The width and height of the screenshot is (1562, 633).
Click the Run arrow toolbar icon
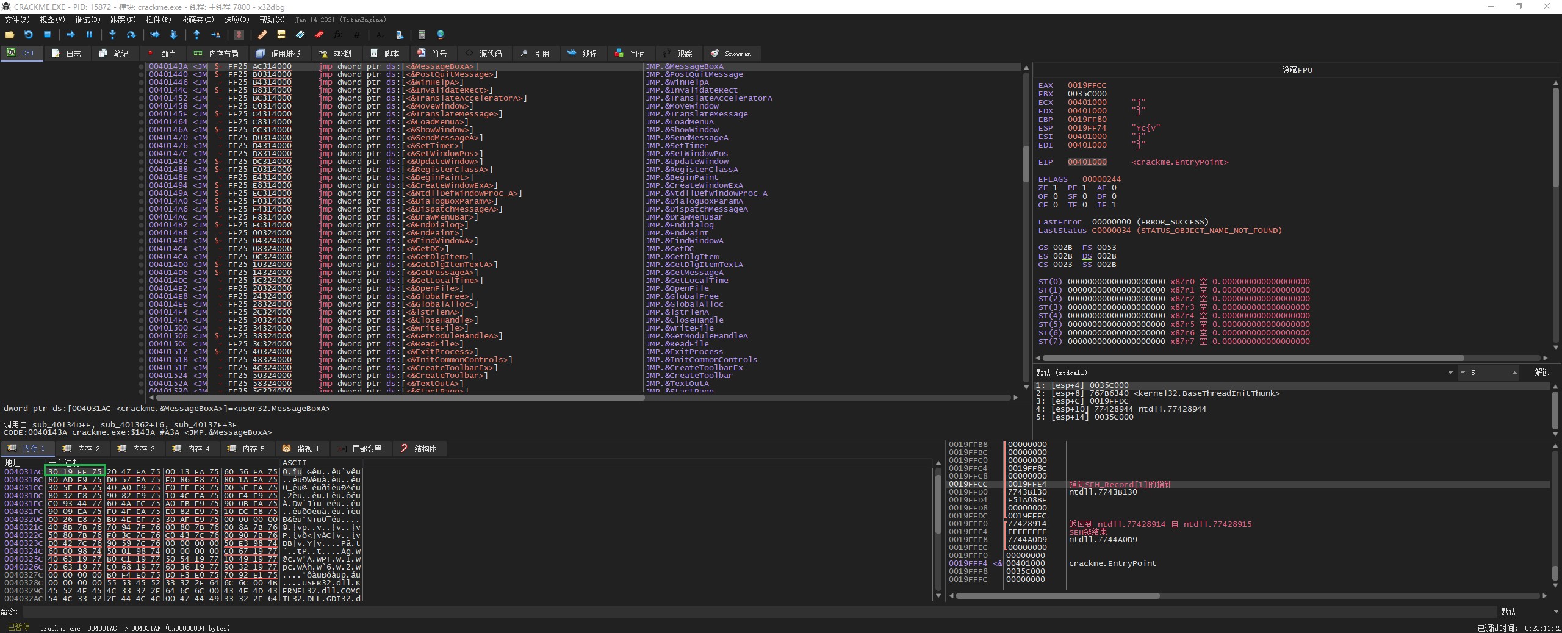coord(70,35)
